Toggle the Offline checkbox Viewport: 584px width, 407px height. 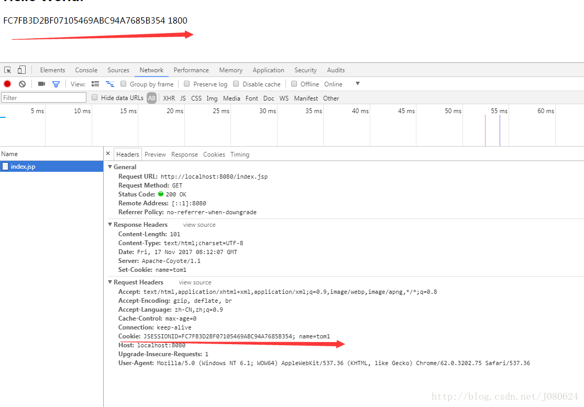(294, 84)
